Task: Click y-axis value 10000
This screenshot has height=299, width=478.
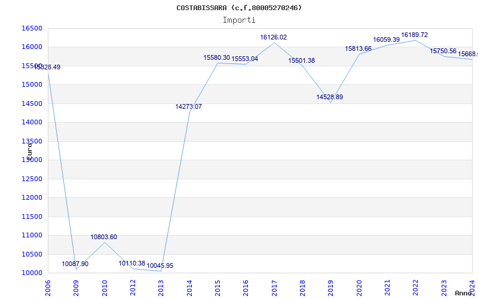Action: [32, 273]
